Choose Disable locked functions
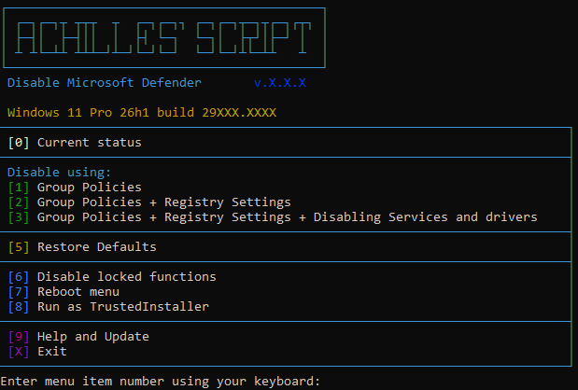Screen dimensions: 578x390 [126, 277]
